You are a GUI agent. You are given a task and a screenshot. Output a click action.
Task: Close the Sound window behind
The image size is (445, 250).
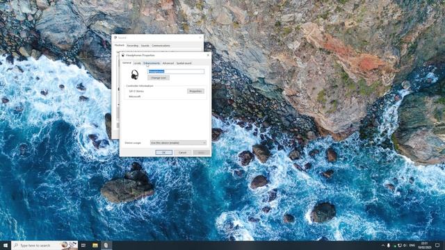click(200, 37)
